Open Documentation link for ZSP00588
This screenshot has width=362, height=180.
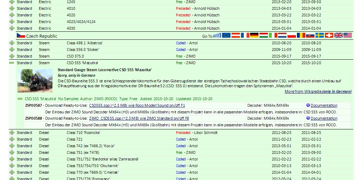[x=324, y=118]
